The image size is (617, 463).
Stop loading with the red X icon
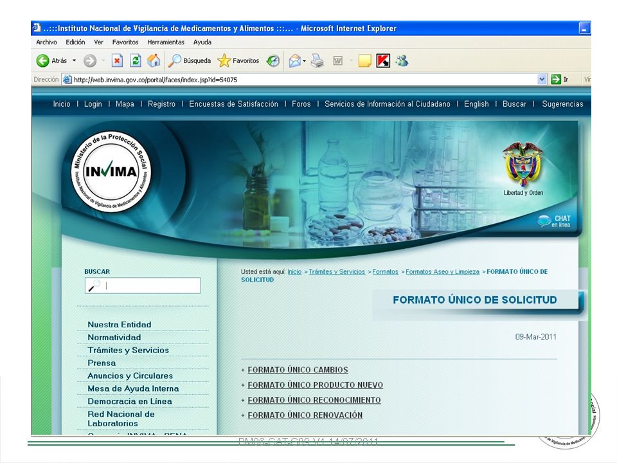(x=117, y=60)
